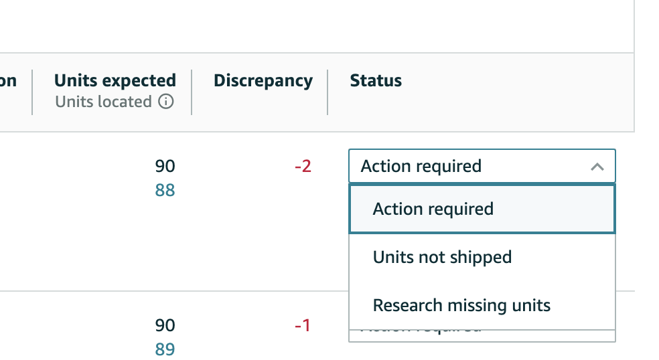
Task: Open second row partially hidden status dropdown
Action: [x=482, y=336]
